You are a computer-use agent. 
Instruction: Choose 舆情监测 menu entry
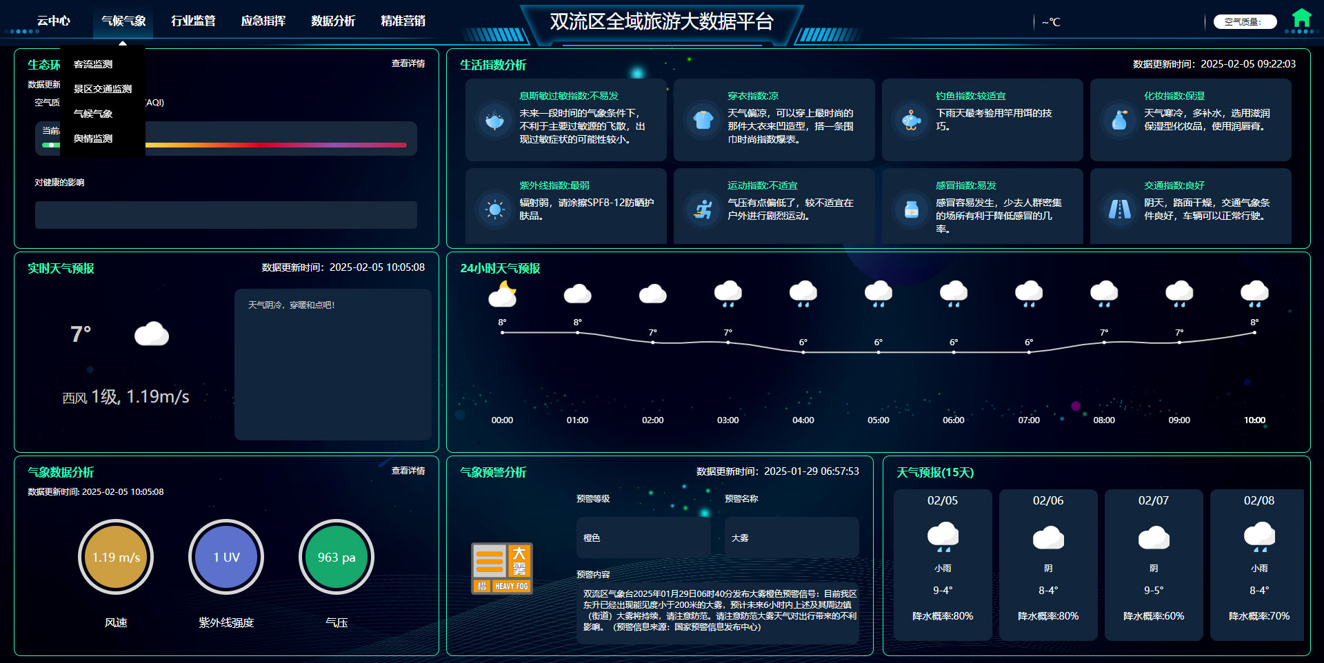point(93,139)
